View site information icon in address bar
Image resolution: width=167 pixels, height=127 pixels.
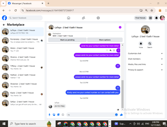tap(23, 10)
